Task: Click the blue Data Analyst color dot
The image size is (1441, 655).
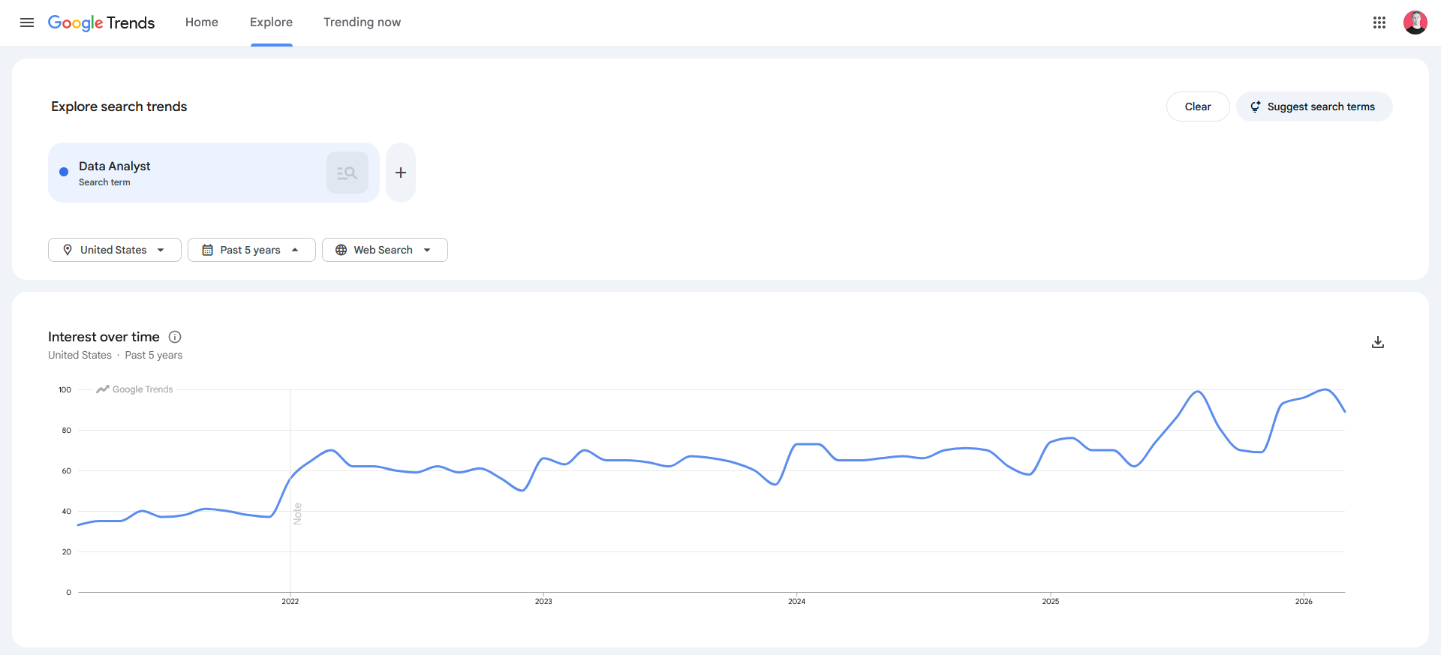Action: click(x=64, y=172)
